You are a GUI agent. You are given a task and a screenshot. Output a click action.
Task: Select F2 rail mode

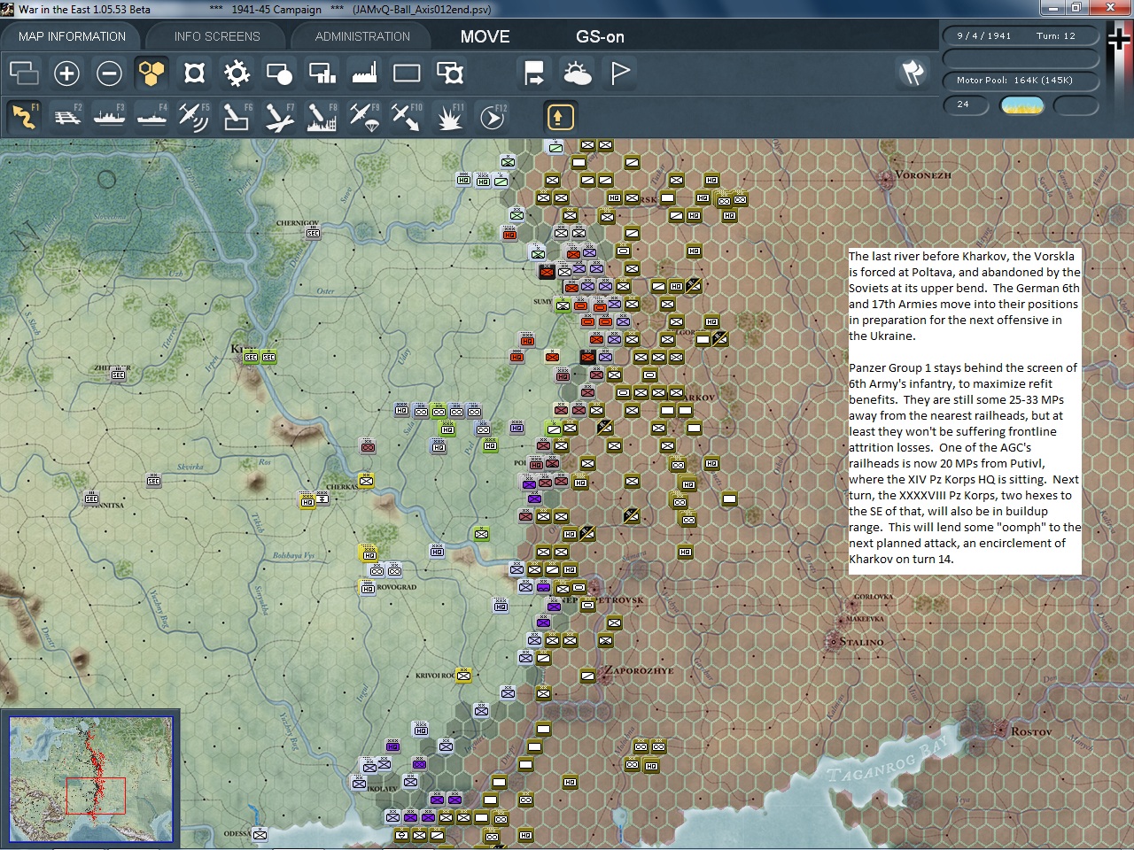(66, 117)
